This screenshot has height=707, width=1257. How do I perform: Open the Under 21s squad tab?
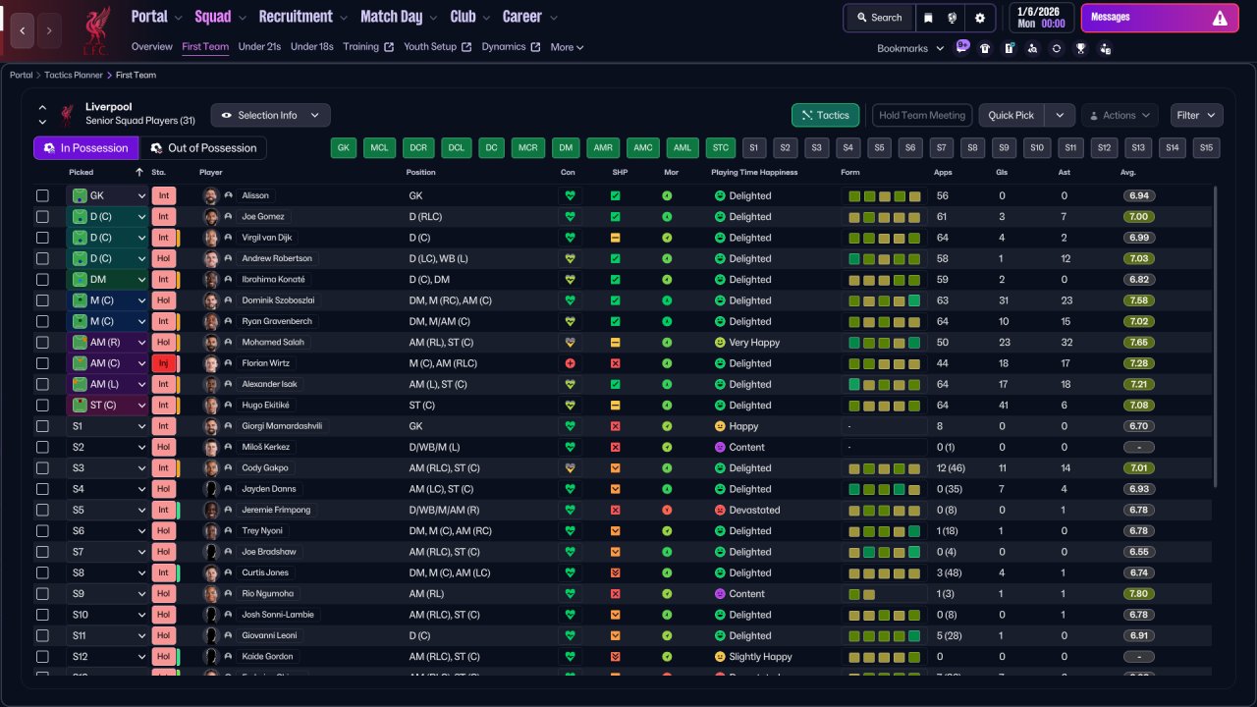[259, 47]
